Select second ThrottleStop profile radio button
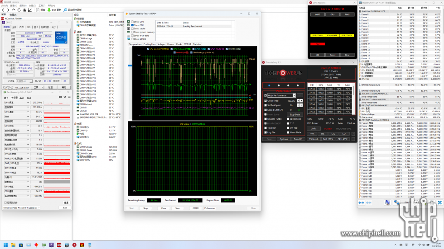 pos(279,85)
